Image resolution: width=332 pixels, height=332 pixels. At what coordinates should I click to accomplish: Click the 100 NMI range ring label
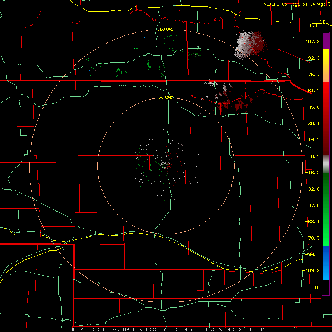coord(166,29)
